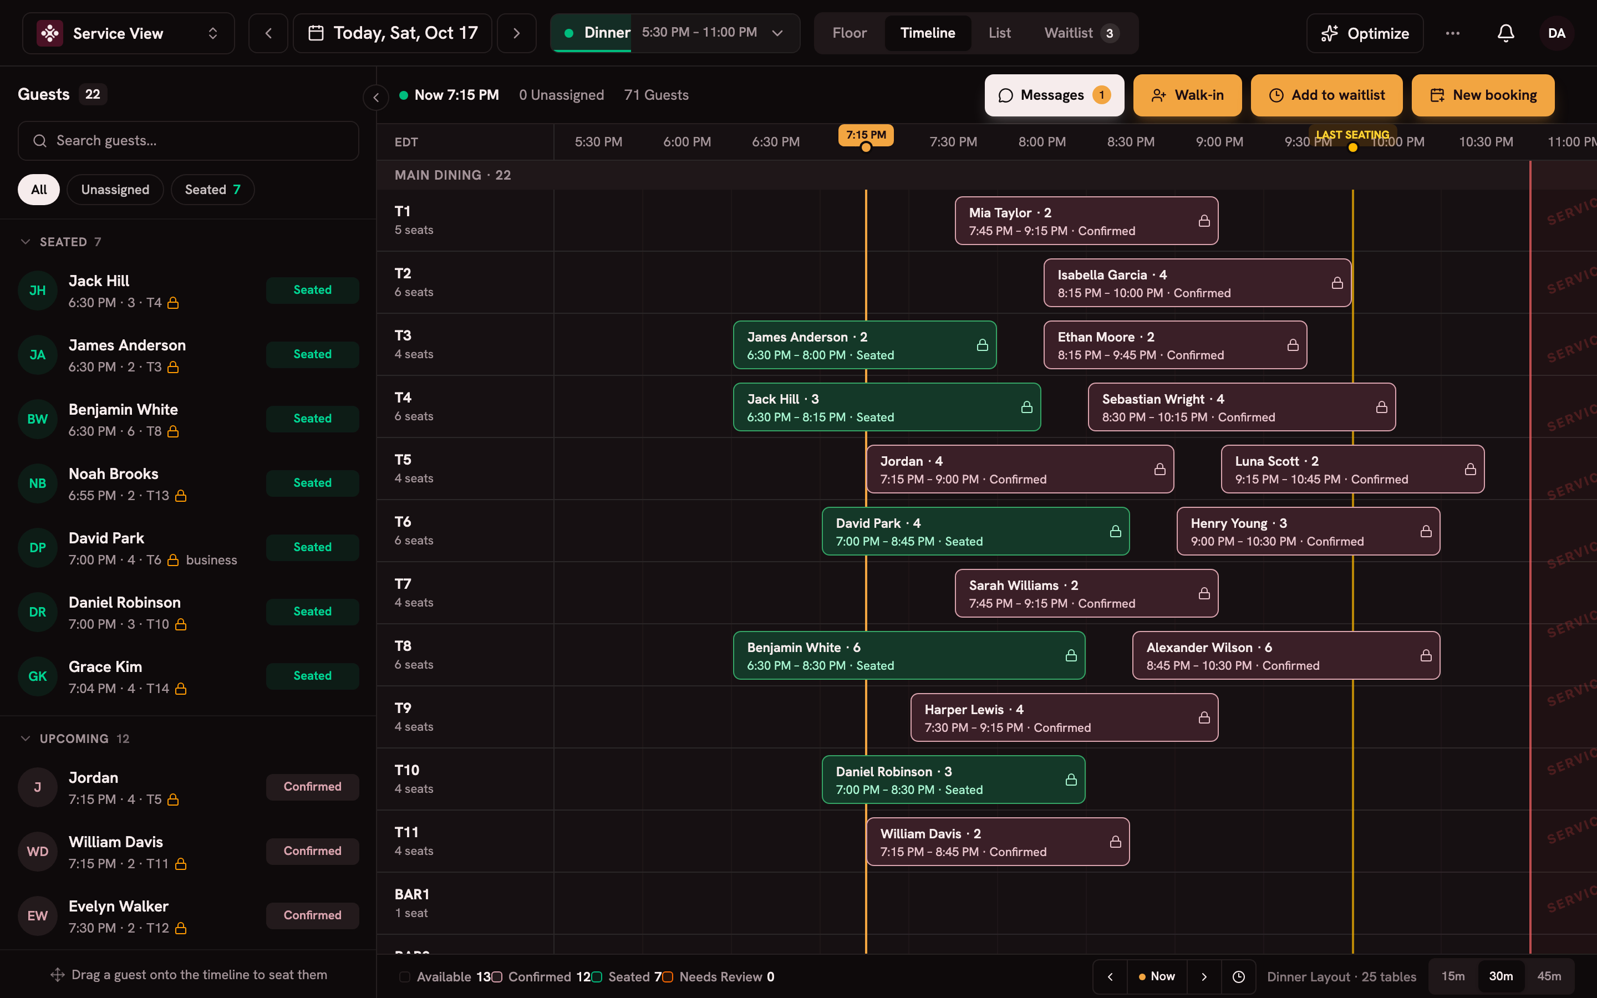Click the Seated legend color swatch
The width and height of the screenshot is (1597, 998).
pos(597,977)
